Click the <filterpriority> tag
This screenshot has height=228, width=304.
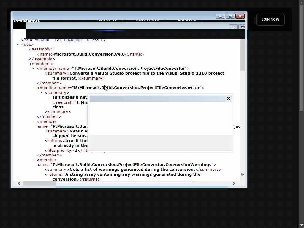[60, 151]
